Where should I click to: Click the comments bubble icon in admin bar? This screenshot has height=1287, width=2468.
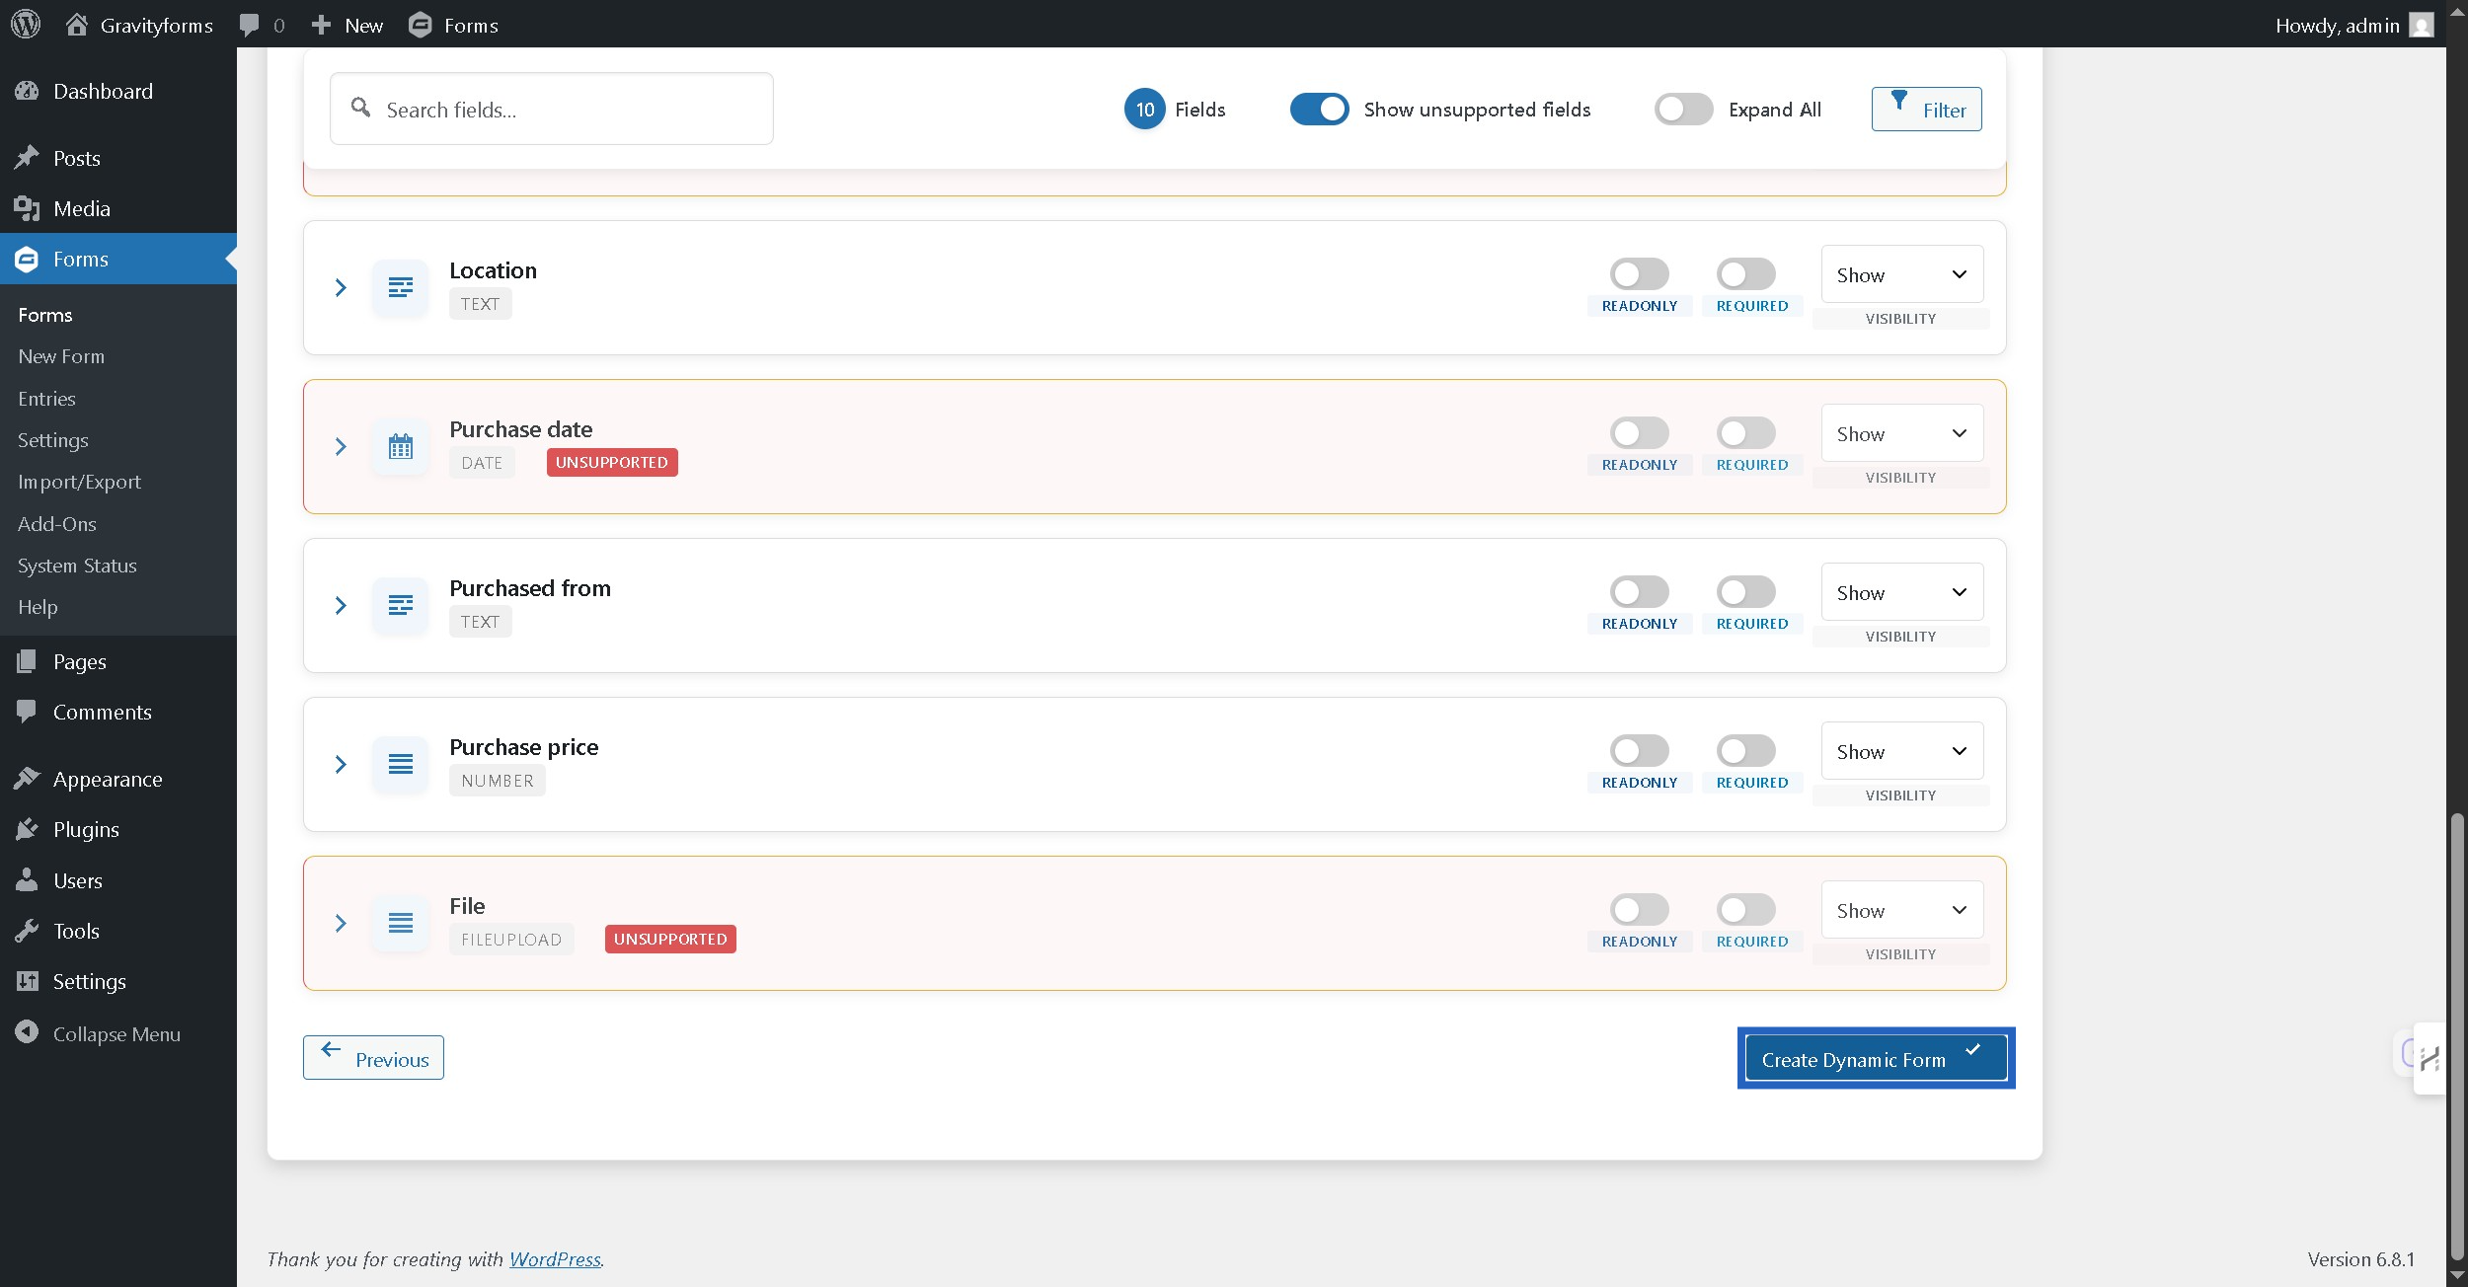(x=251, y=24)
